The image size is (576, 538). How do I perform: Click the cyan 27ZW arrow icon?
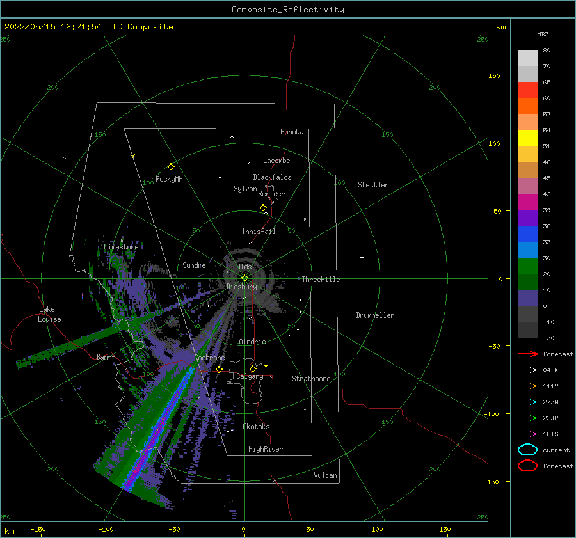pos(527,402)
